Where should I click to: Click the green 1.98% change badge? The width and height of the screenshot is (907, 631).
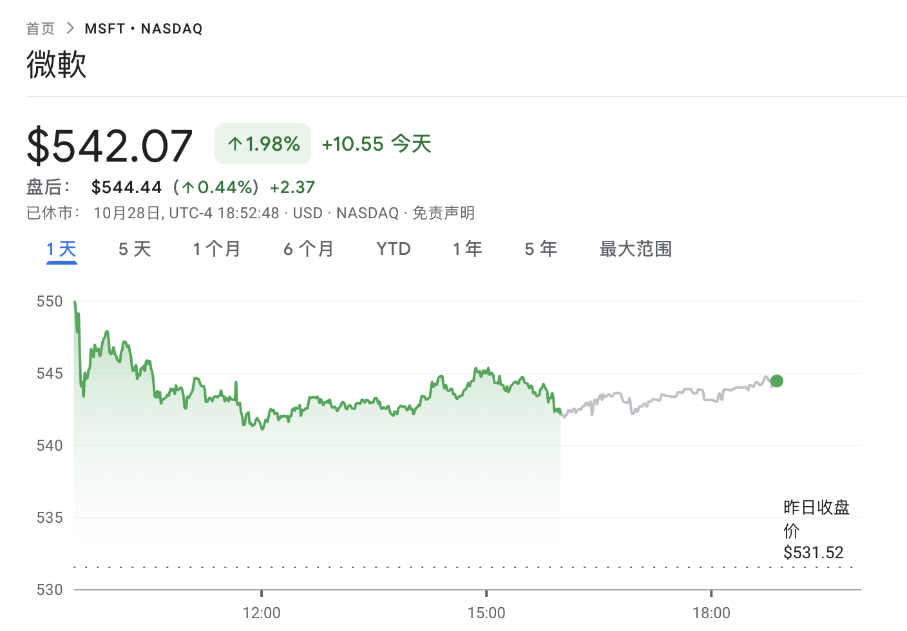click(262, 143)
